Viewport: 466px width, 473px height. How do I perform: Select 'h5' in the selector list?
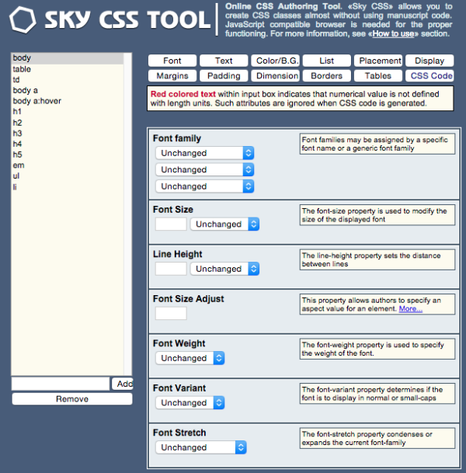pos(68,155)
